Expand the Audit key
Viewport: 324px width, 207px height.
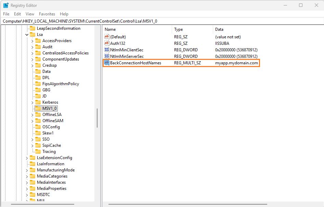click(32, 47)
